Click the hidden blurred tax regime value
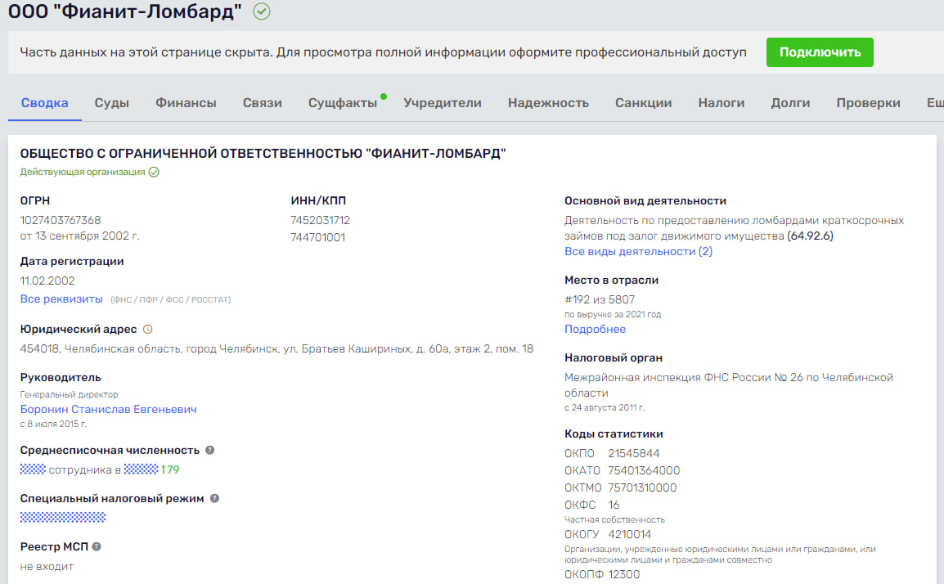 point(63,518)
